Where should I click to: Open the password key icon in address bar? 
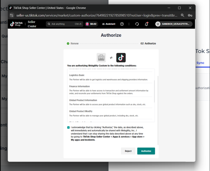pyautogui.click(x=190, y=15)
